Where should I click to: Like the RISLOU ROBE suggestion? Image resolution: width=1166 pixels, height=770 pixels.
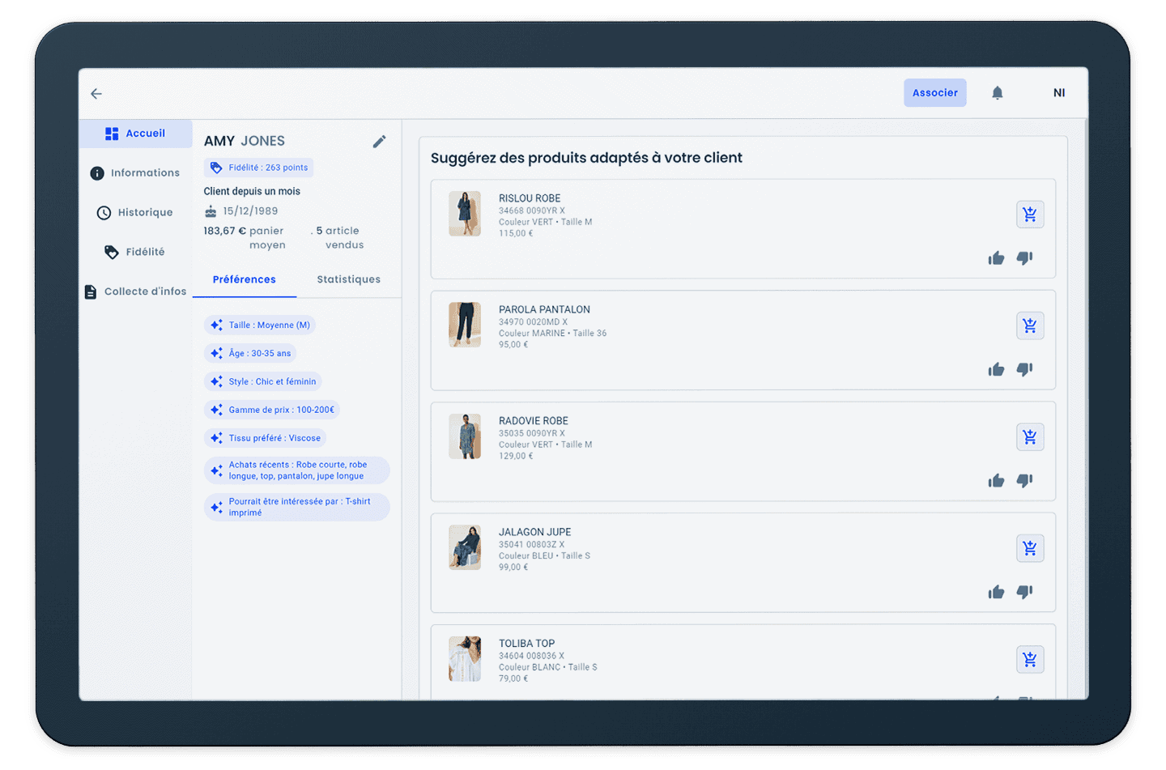(996, 258)
